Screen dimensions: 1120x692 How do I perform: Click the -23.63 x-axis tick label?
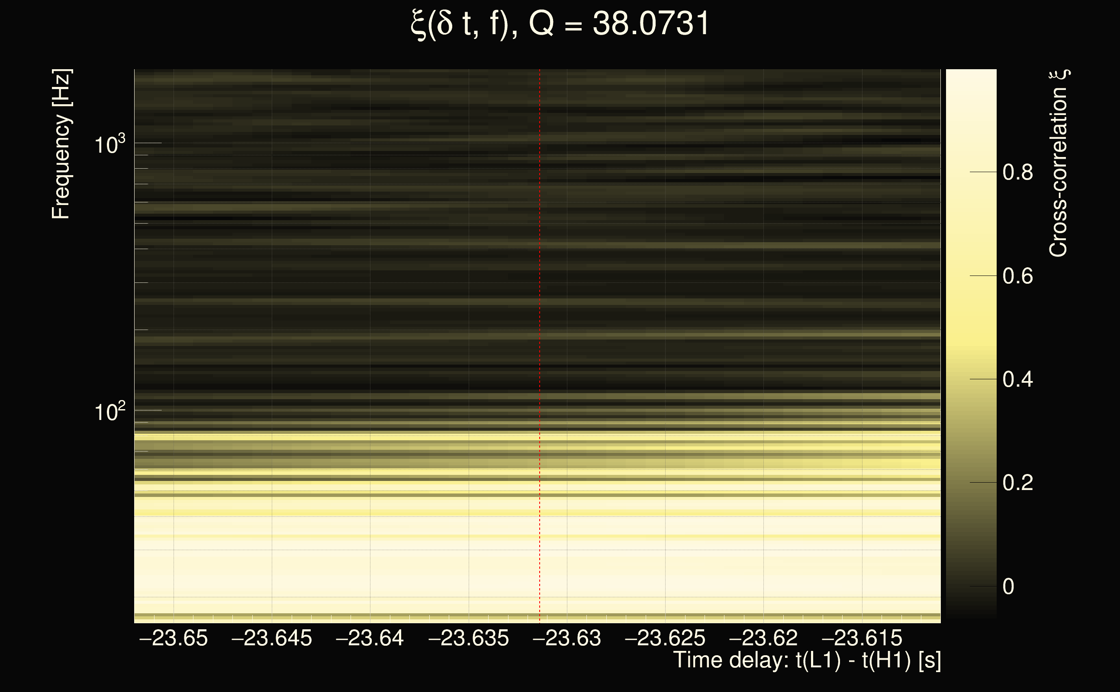pos(567,638)
